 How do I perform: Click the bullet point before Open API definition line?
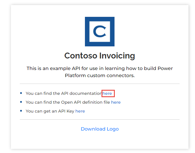pyautogui.click(x=21, y=102)
